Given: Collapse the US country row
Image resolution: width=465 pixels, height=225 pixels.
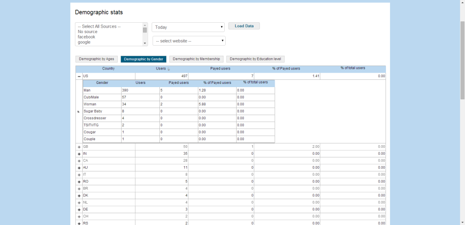Looking at the screenshot, I should pyautogui.click(x=79, y=77).
